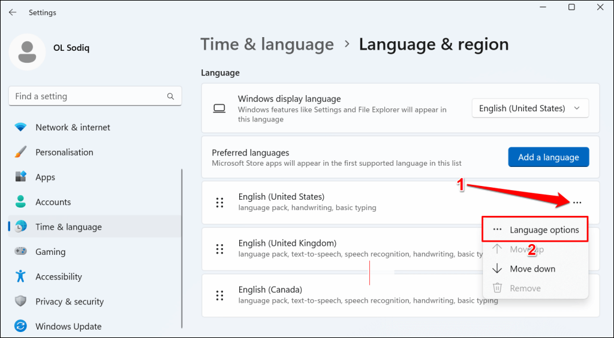Click the OL Sodiq profile avatar
The height and width of the screenshot is (338, 614).
tap(27, 52)
